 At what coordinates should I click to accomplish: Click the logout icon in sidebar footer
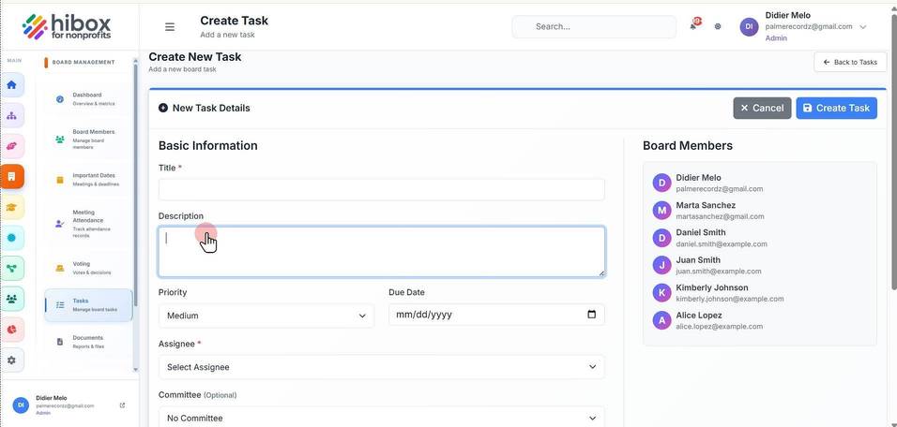122,405
